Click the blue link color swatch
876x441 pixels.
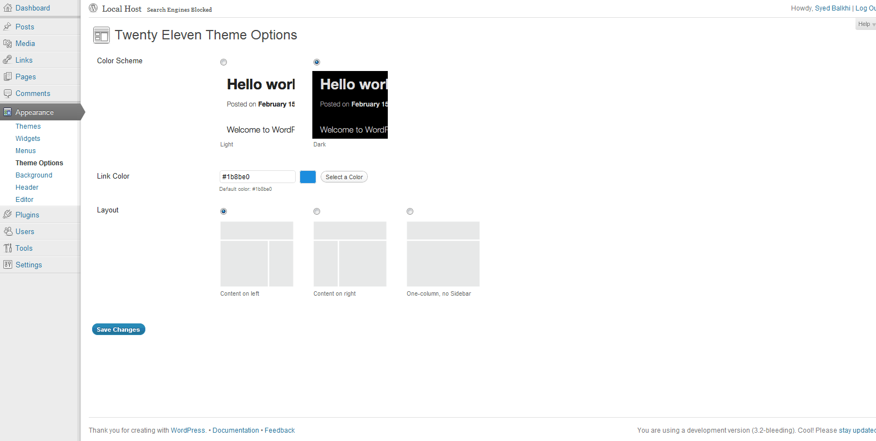[x=308, y=177]
